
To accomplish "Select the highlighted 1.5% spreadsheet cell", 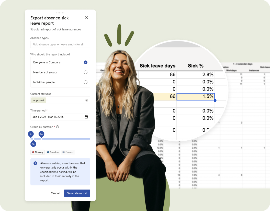I will click(196, 96).
